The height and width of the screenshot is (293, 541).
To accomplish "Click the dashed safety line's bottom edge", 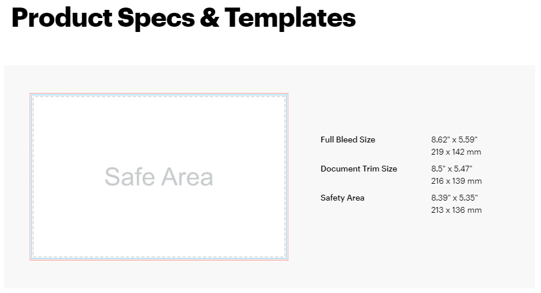I will point(159,256).
